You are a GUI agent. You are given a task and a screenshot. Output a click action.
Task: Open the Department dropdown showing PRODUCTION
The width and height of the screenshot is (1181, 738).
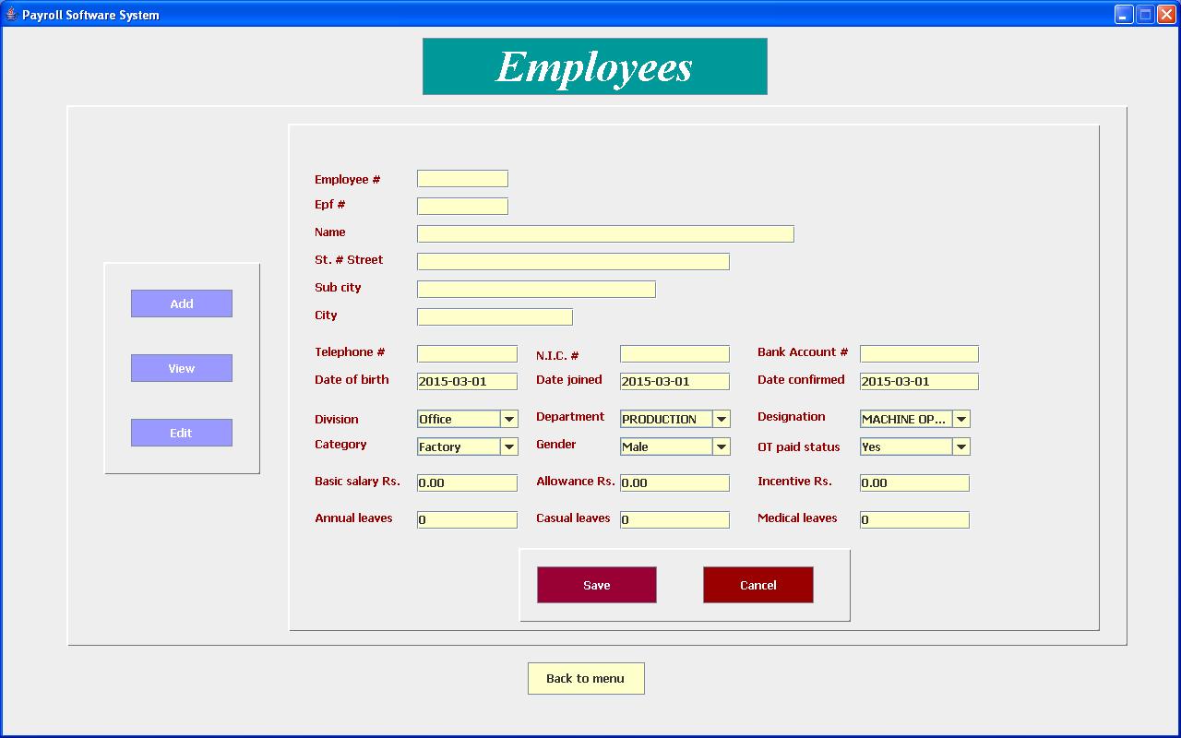click(721, 418)
